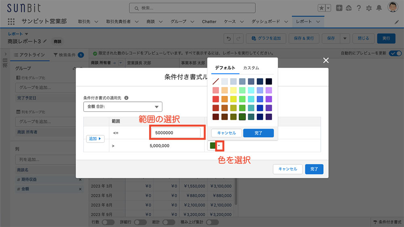The height and width of the screenshot is (227, 404).
Task: Pick the bright red swatch
Action: click(216, 99)
